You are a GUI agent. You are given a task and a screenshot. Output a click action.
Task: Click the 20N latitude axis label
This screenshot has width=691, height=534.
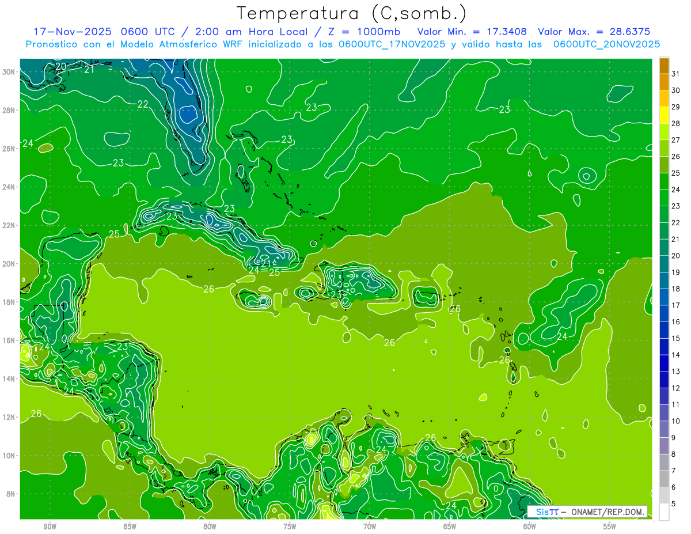coord(9,264)
